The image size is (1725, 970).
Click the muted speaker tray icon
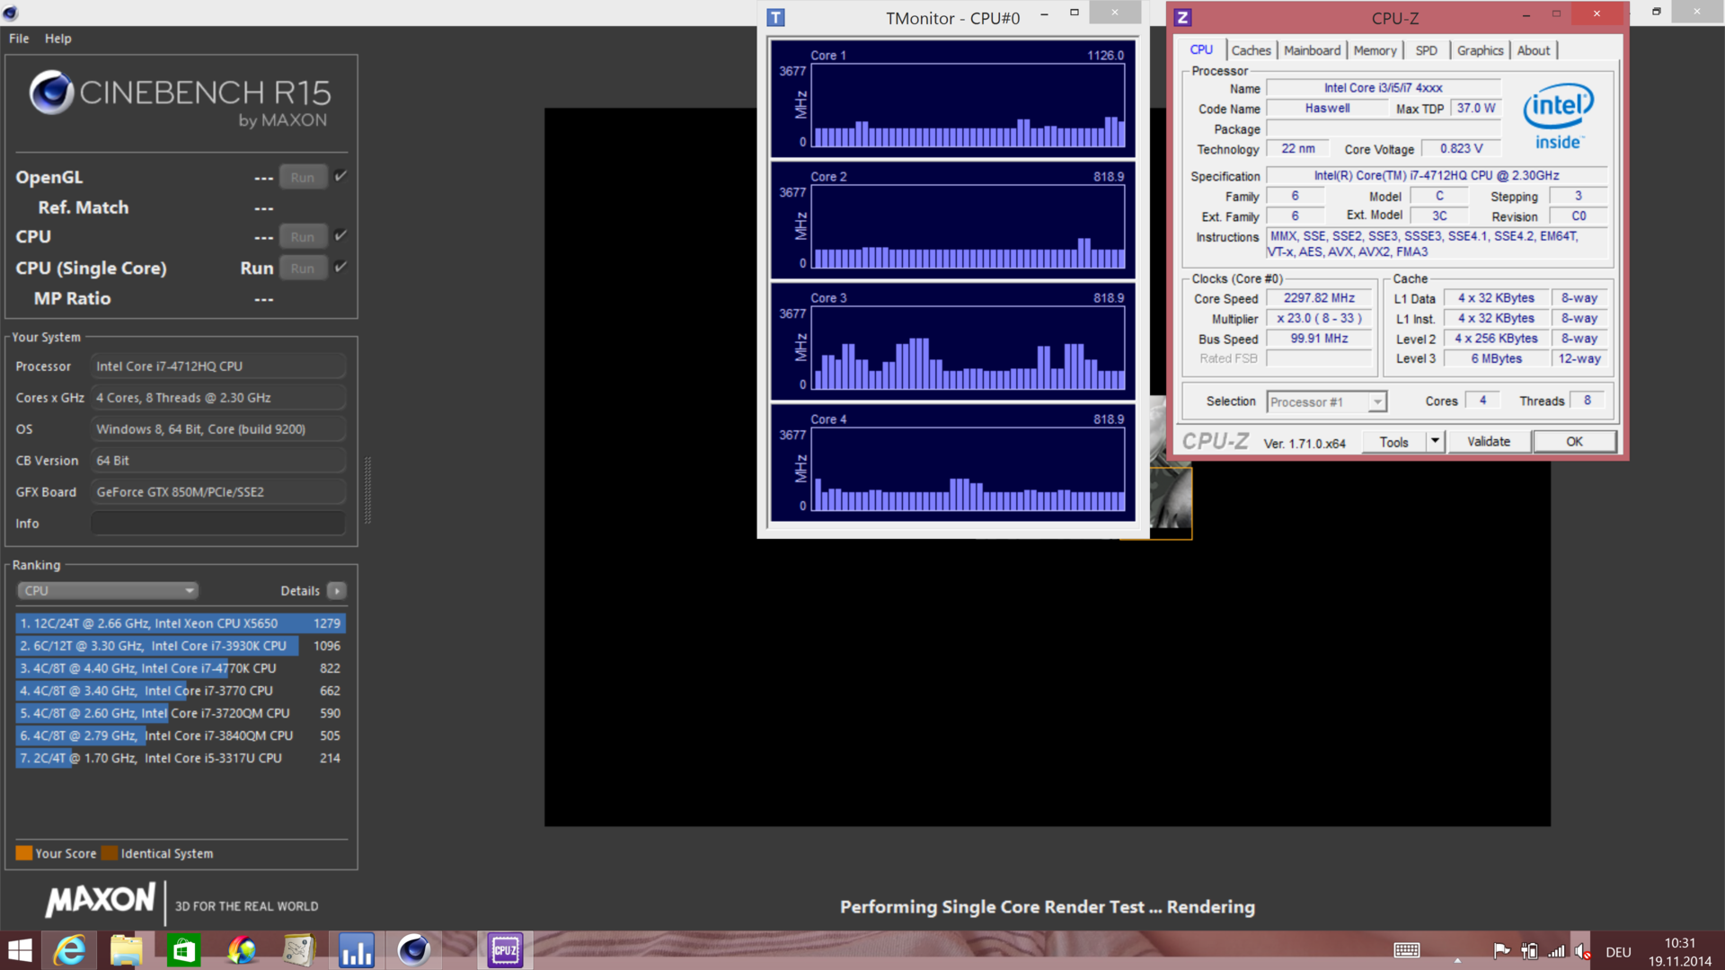[x=1582, y=951]
